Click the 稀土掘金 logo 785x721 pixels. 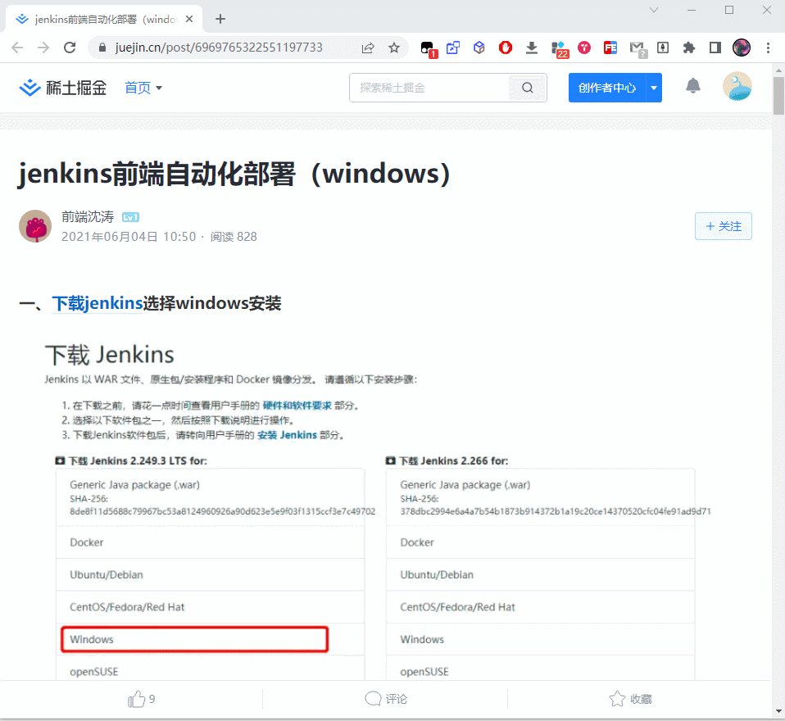(x=62, y=88)
